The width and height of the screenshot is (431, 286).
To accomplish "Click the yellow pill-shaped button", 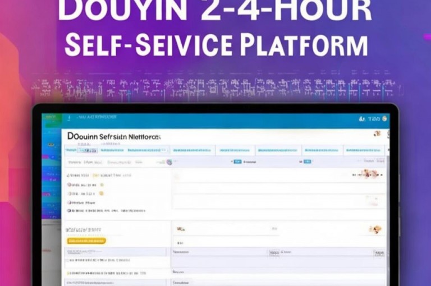I will click(x=86, y=241).
